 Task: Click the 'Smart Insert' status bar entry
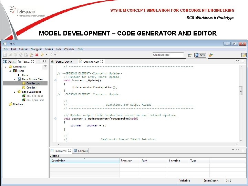pos(211,180)
